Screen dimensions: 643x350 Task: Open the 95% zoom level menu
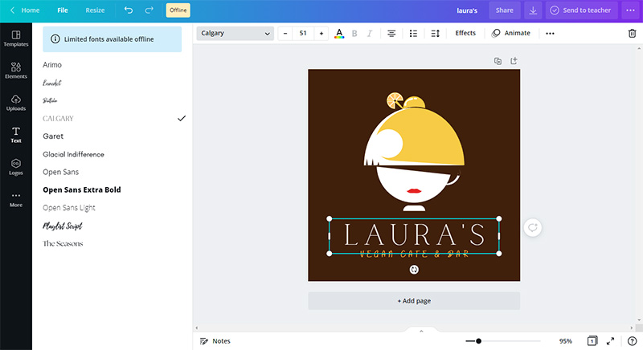566,341
